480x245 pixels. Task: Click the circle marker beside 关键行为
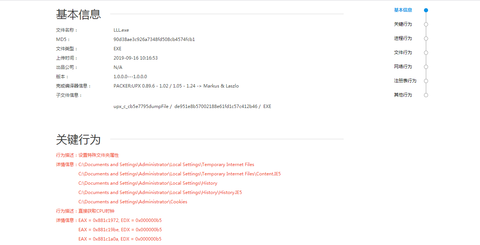(x=426, y=25)
